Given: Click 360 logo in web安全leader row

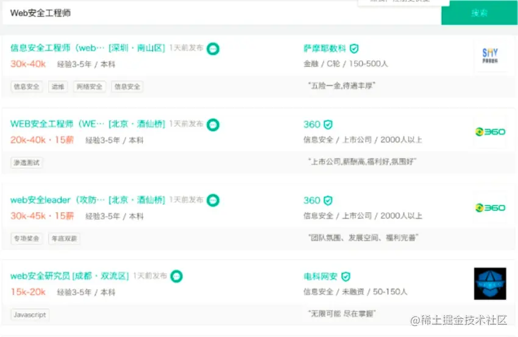Looking at the screenshot, I should pyautogui.click(x=490, y=208).
